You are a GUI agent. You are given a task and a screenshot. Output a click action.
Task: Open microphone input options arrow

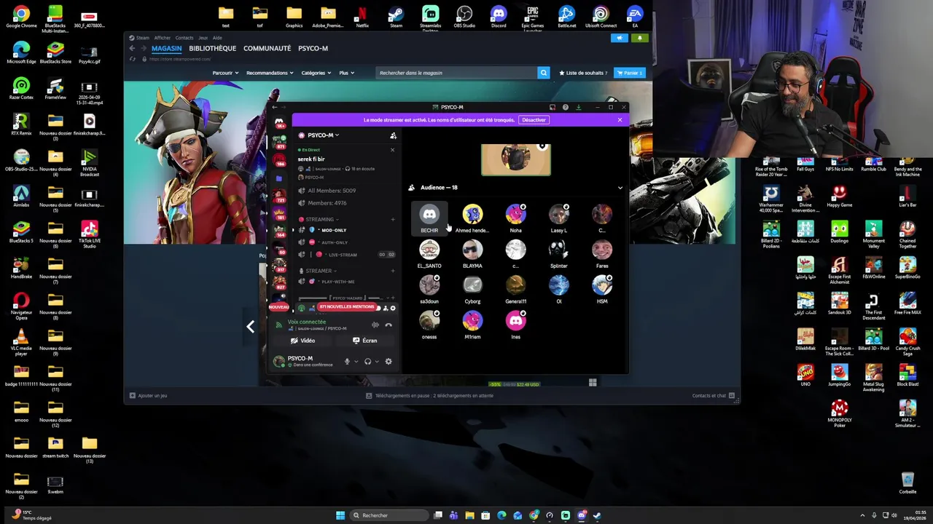coord(356,361)
